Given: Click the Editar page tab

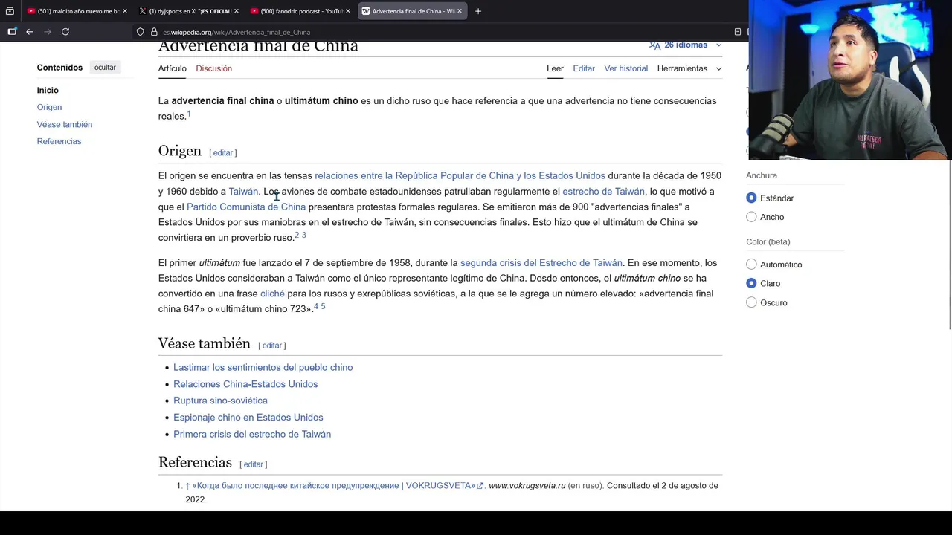Looking at the screenshot, I should [x=584, y=68].
